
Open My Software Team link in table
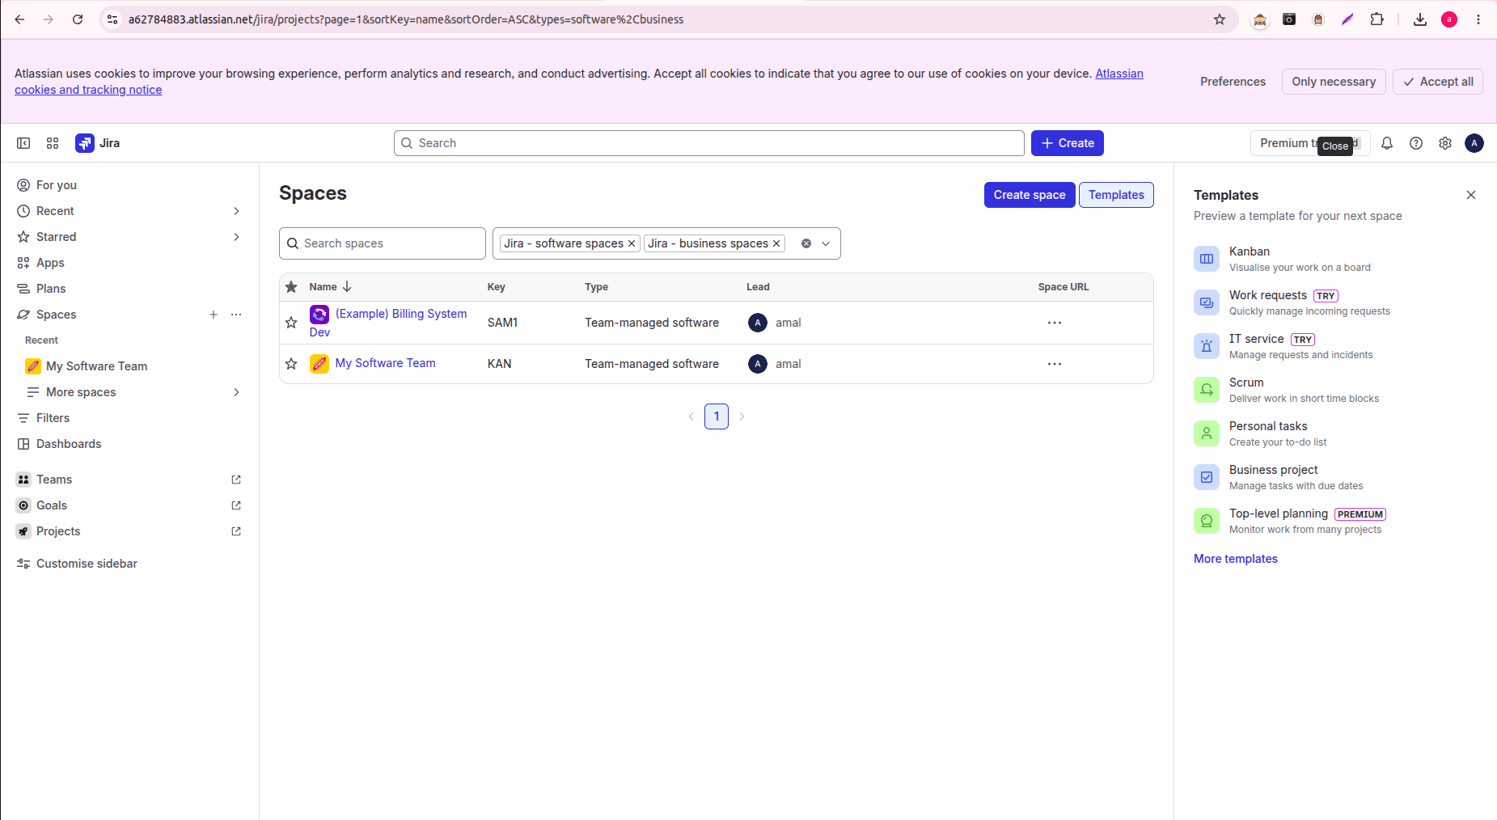coord(385,363)
